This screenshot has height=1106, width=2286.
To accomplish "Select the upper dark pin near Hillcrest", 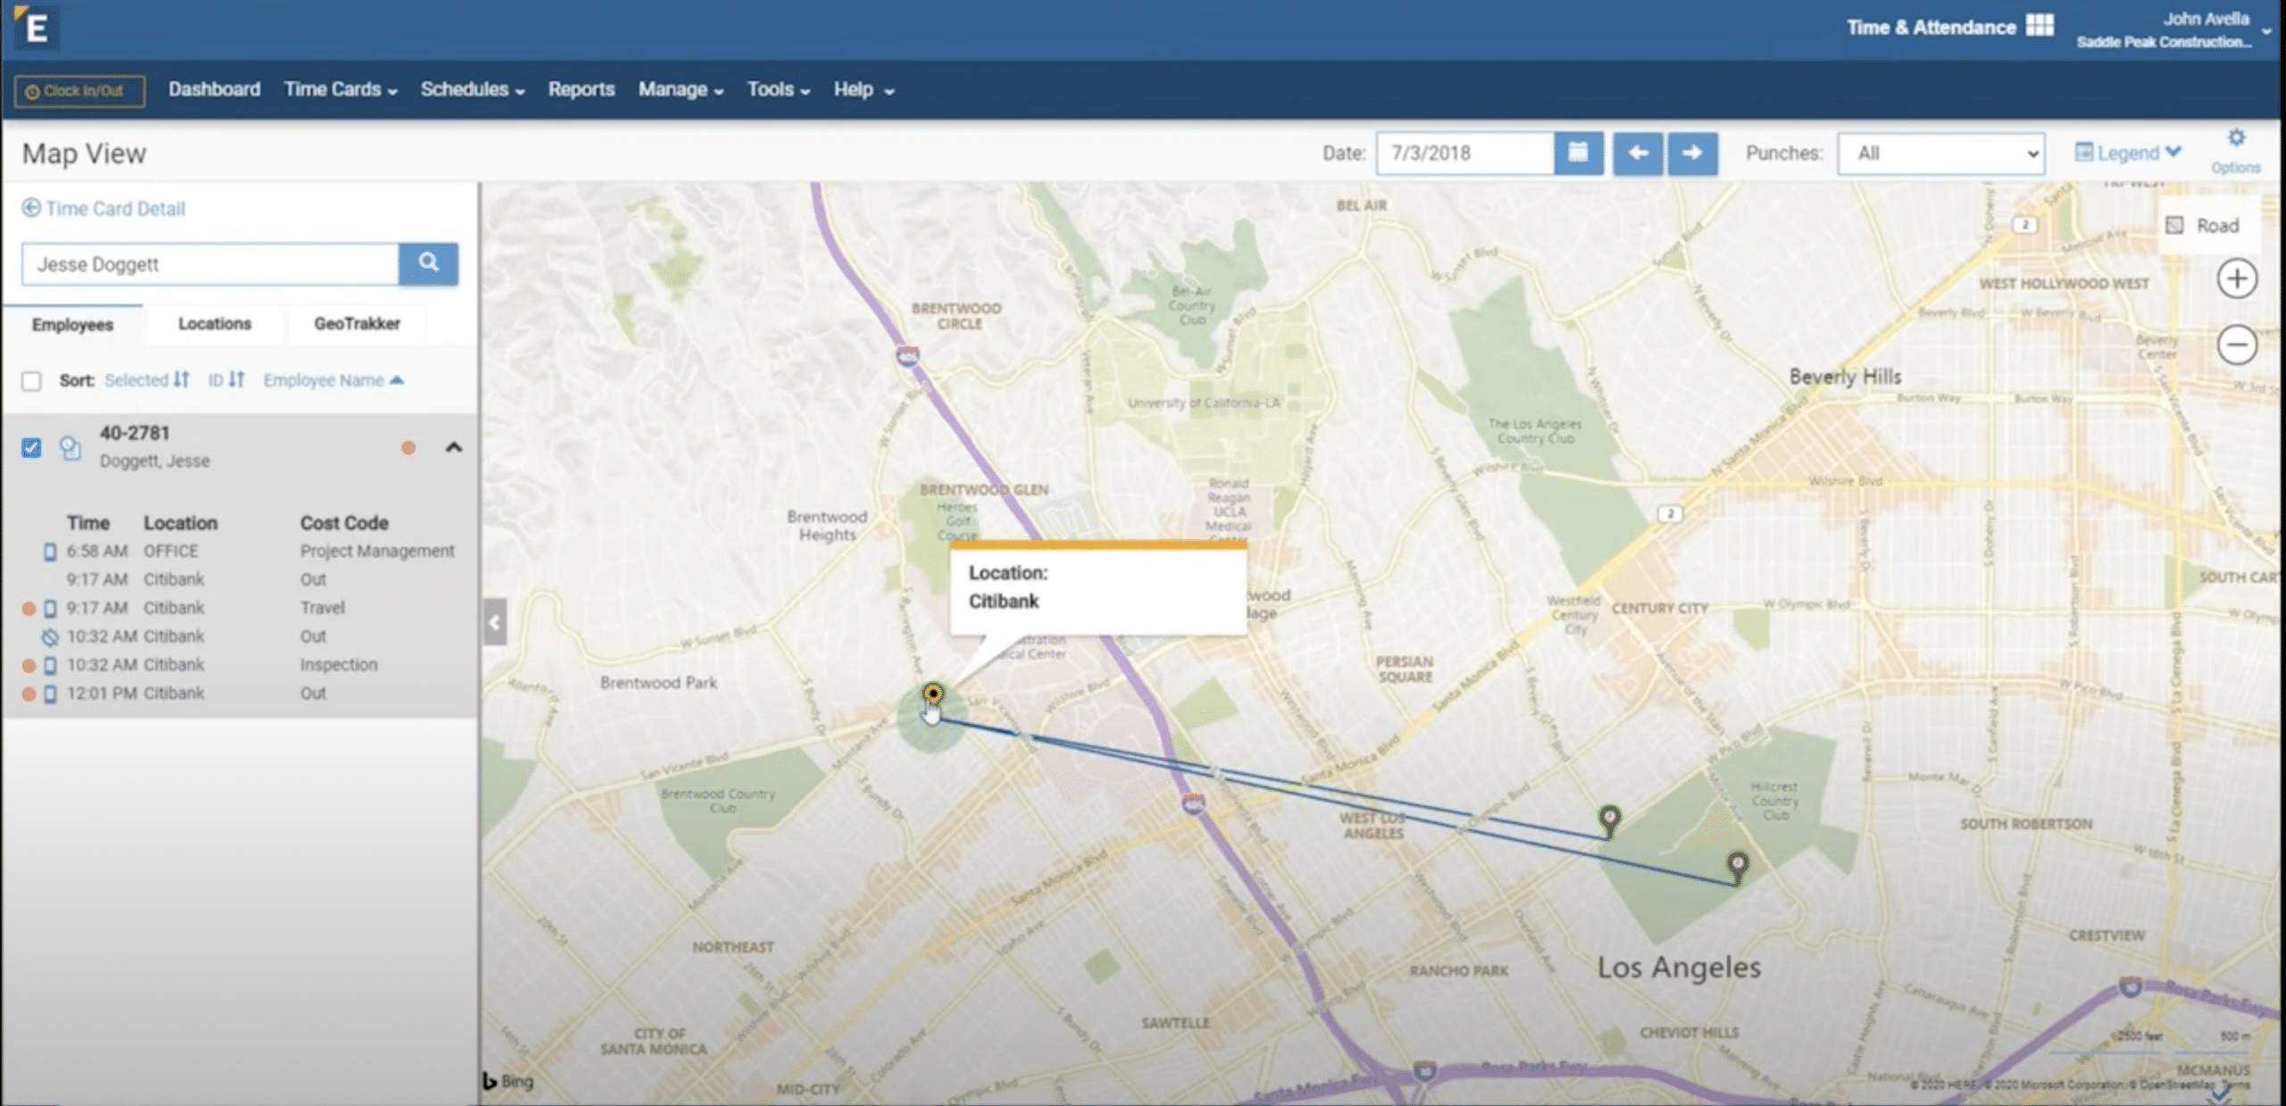I will pos(1609,820).
